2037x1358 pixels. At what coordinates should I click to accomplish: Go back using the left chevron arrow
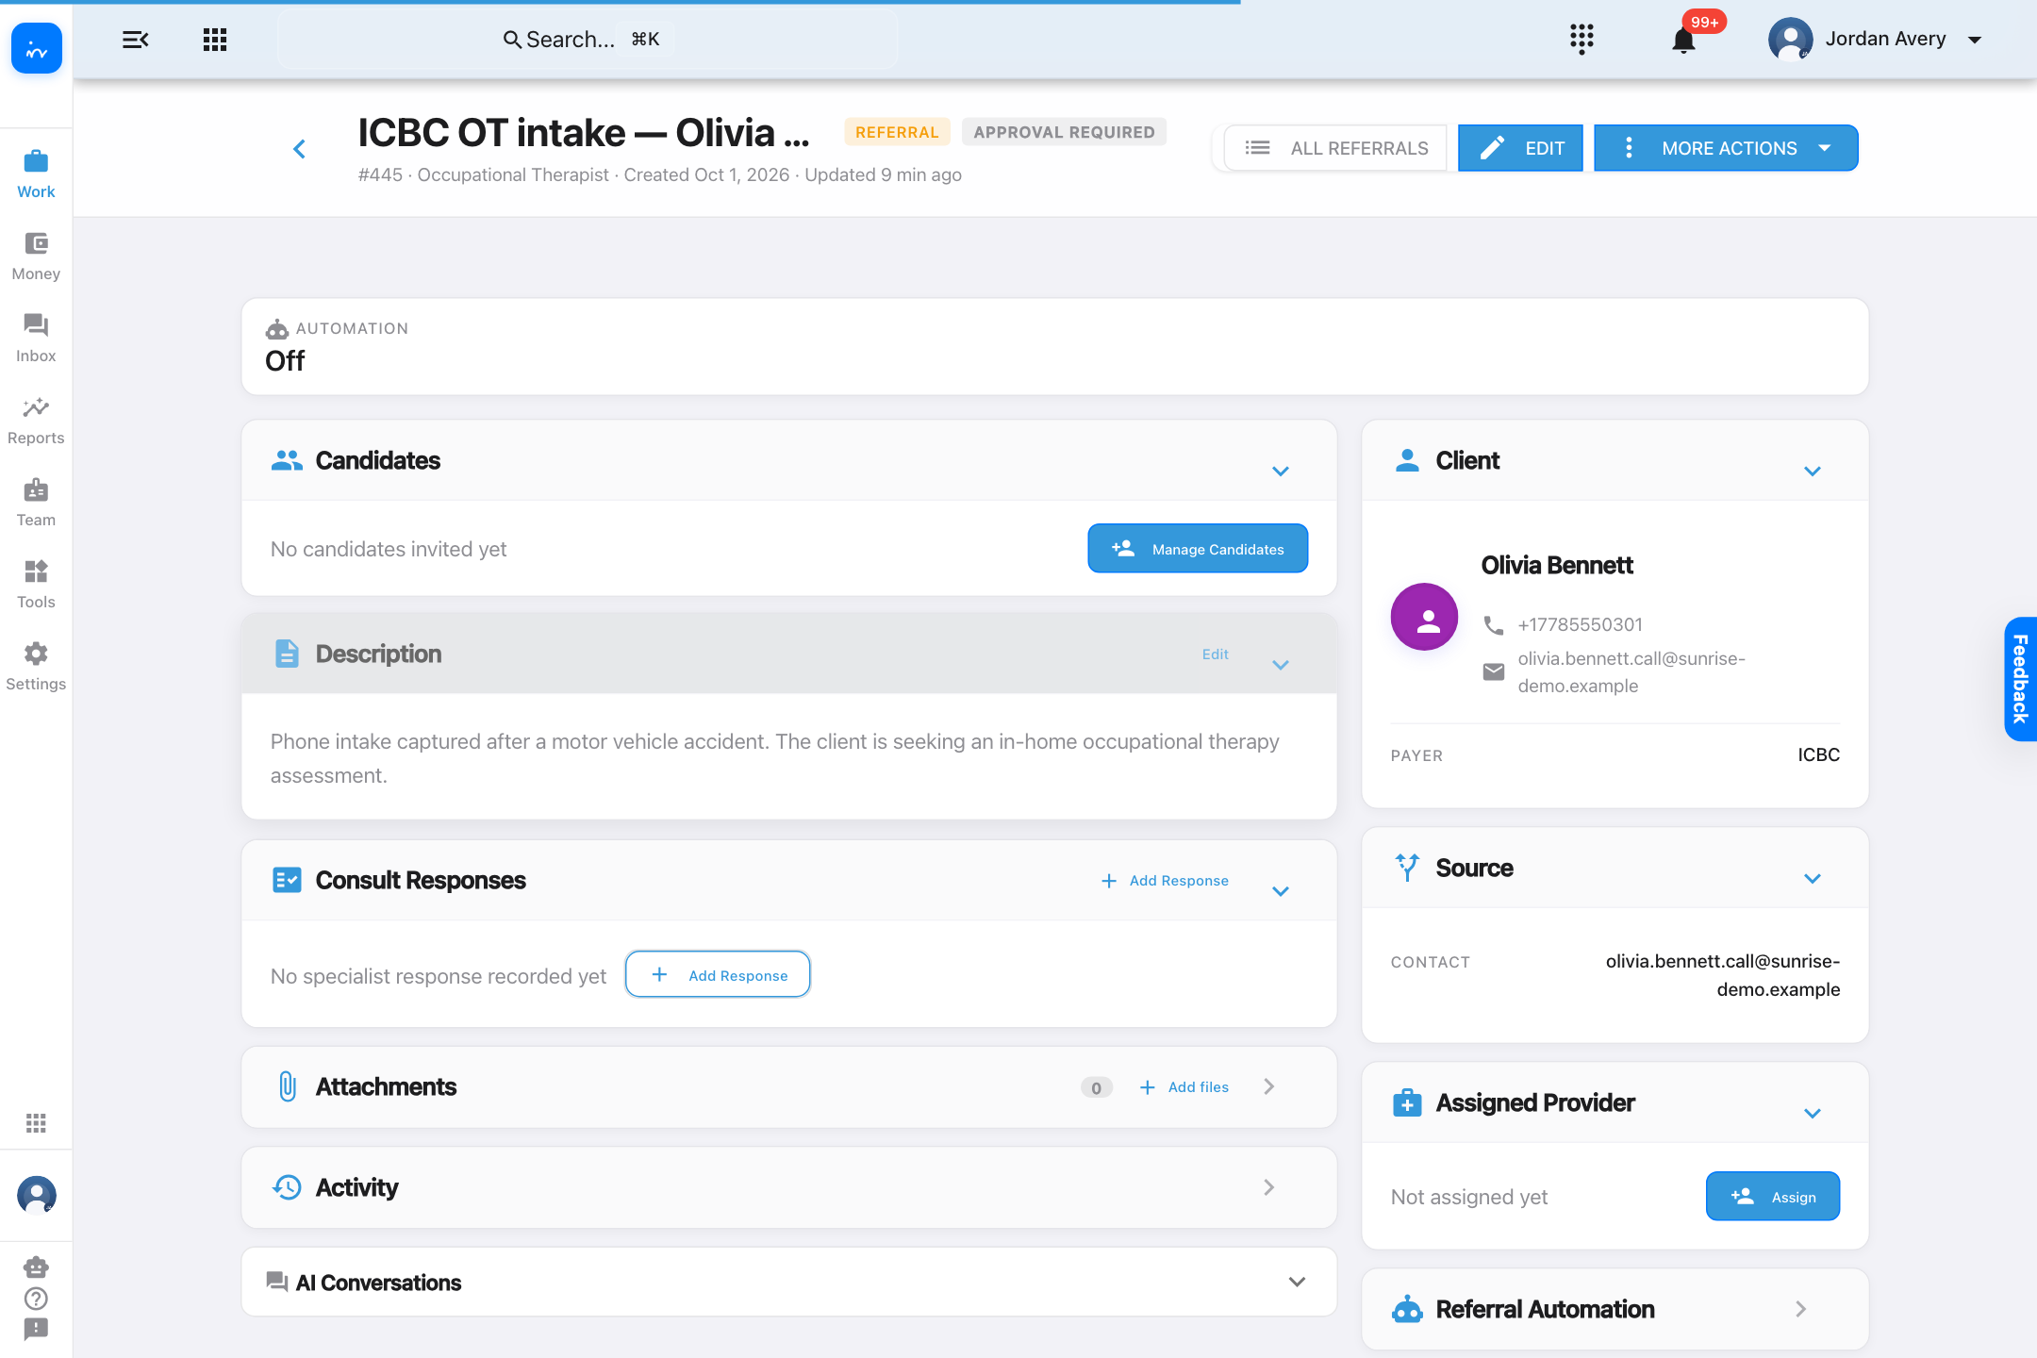point(299,149)
